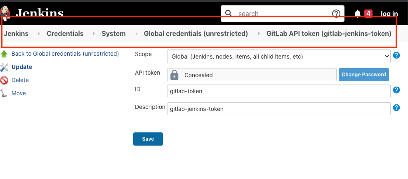Screen dimensions: 408x179
Task: Click the Move icon in sidebar
Action: pyautogui.click(x=5, y=94)
